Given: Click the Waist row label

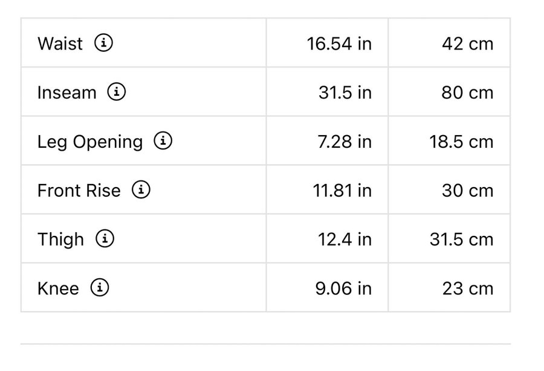Looking at the screenshot, I should click(60, 44).
